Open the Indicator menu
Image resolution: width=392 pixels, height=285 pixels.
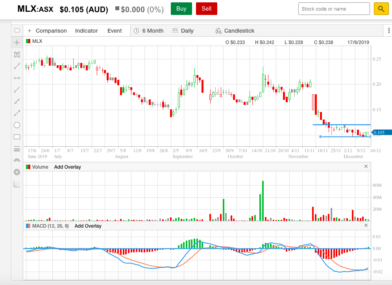(87, 31)
